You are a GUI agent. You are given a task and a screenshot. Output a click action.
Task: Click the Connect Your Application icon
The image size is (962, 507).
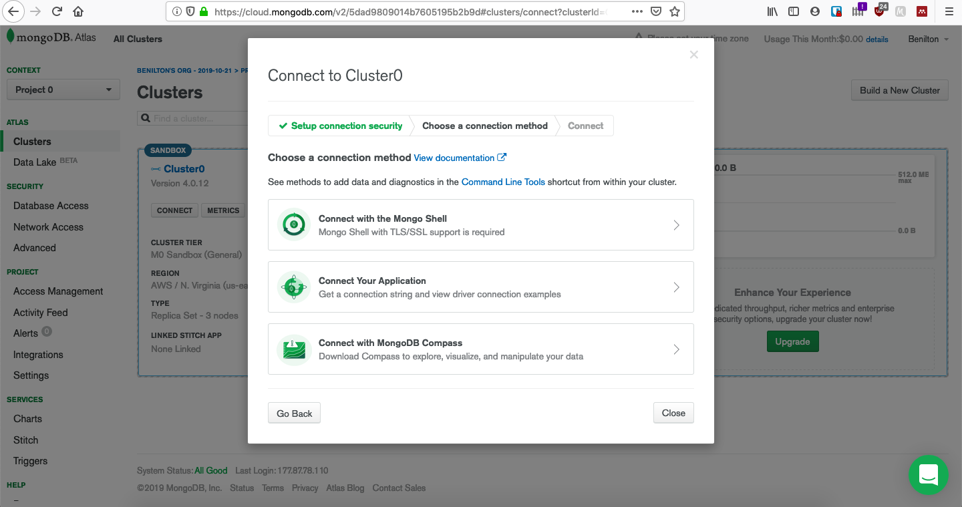pyautogui.click(x=293, y=287)
